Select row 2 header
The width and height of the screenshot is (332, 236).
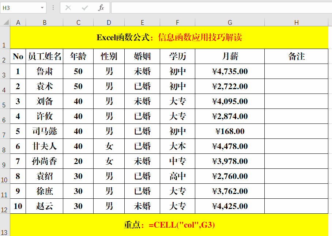[5, 56]
